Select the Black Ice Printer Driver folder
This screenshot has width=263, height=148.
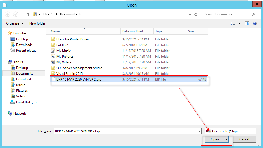[73, 39]
